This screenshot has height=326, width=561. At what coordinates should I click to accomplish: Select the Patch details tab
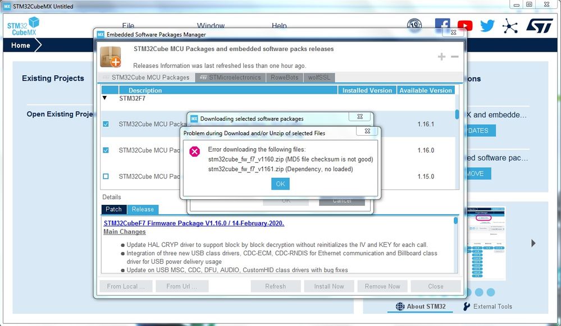coord(114,209)
